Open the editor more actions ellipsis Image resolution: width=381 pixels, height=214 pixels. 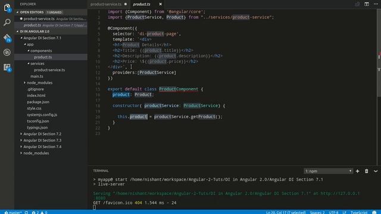(376, 4)
